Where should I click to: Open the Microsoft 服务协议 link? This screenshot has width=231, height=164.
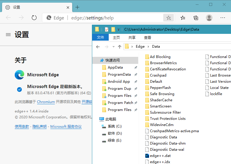66,127
